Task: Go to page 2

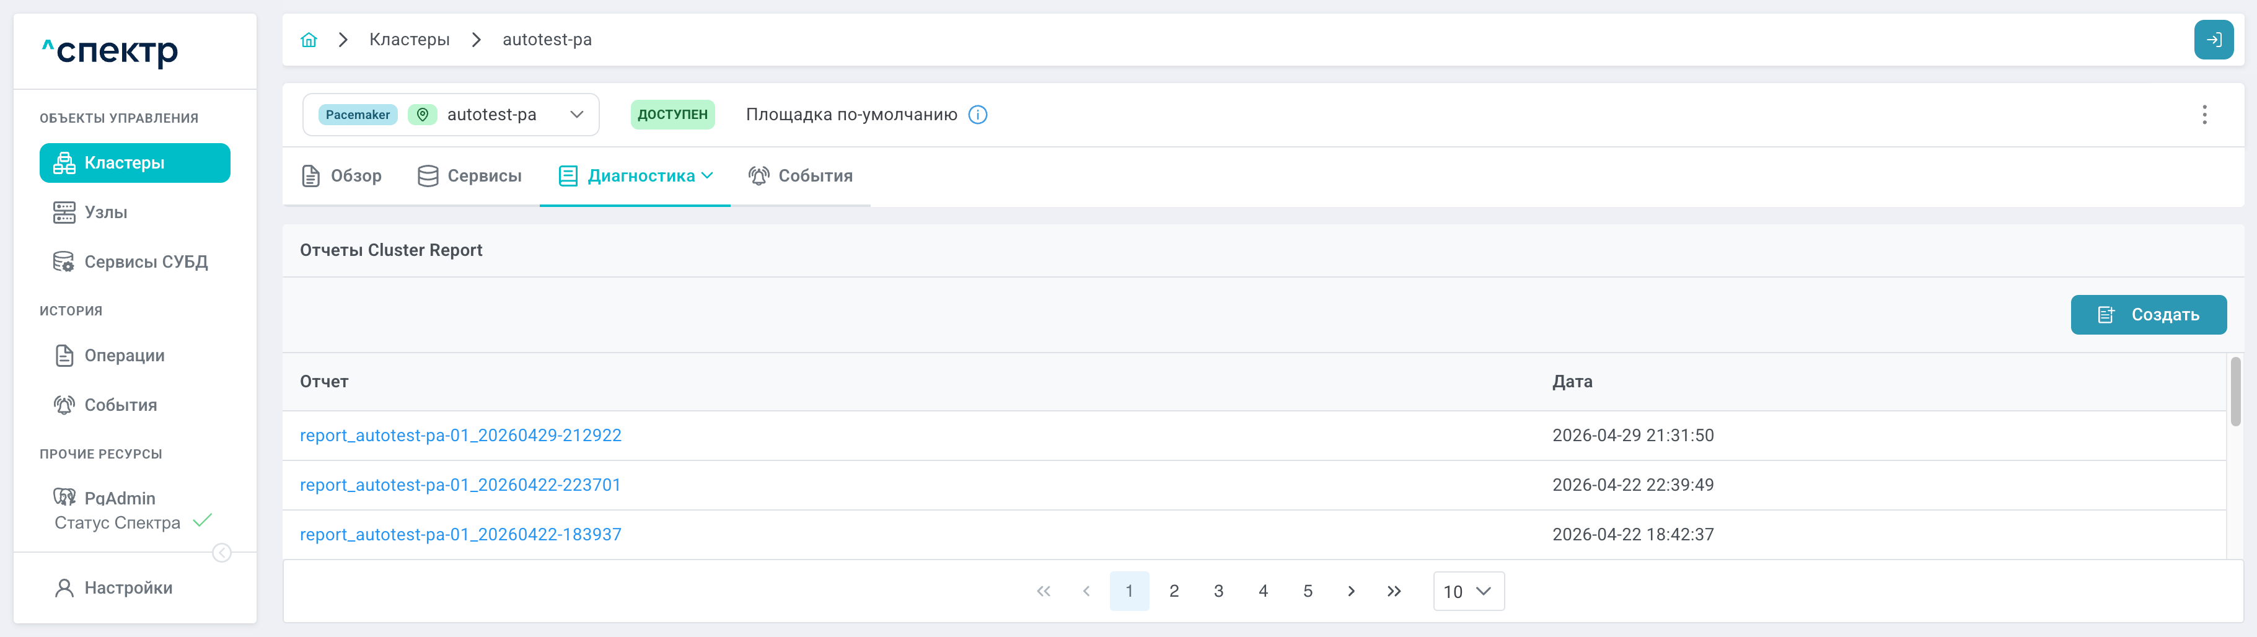Action: click(x=1174, y=591)
